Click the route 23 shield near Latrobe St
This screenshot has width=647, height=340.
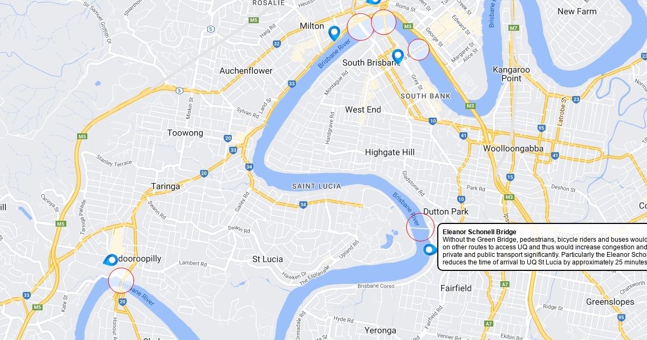pyautogui.click(x=576, y=99)
